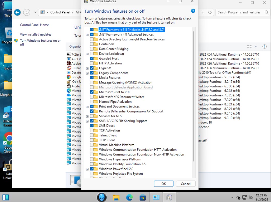The width and height of the screenshot is (271, 202).
Task: Expand Services for NFS node
Action: point(87,116)
